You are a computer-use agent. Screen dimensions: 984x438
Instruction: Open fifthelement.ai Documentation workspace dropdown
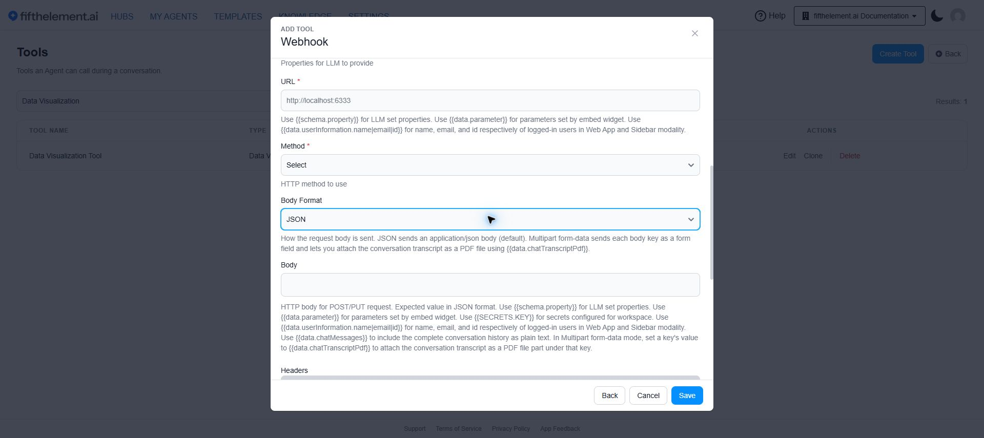coord(859,16)
